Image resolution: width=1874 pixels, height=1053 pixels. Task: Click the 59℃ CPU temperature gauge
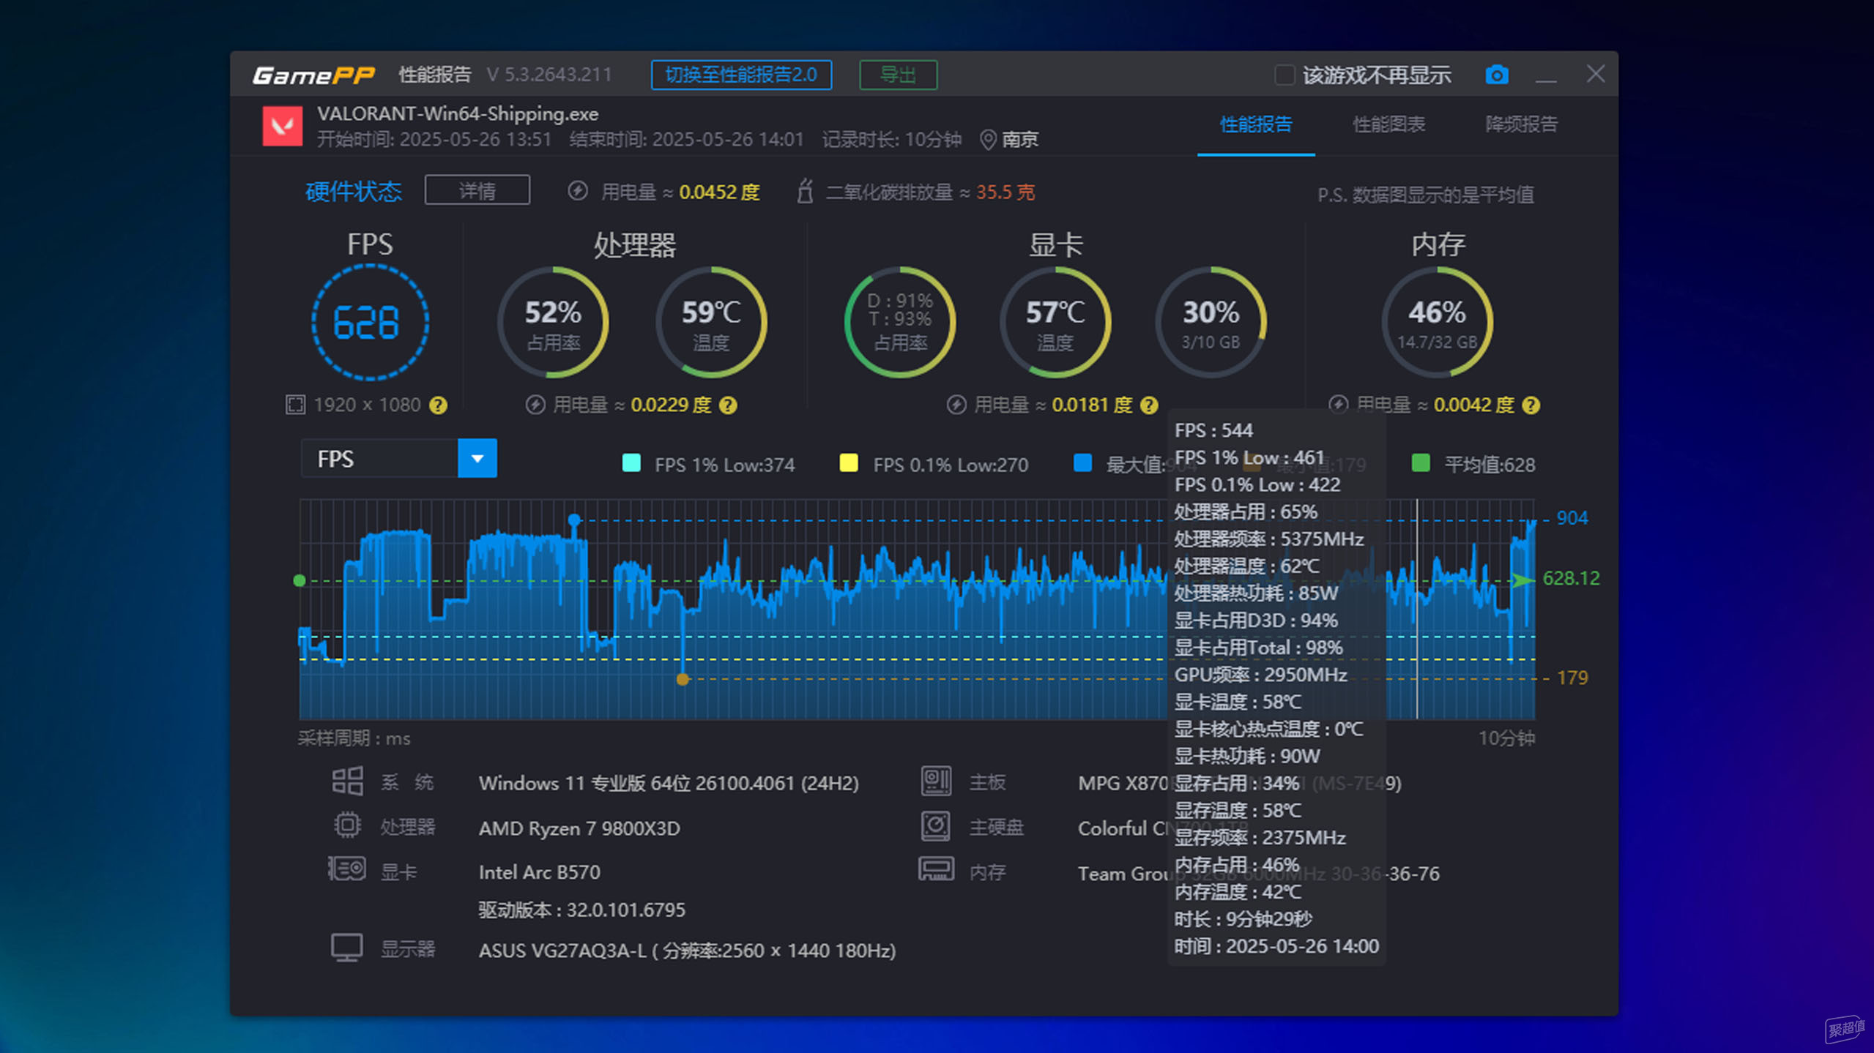point(711,323)
